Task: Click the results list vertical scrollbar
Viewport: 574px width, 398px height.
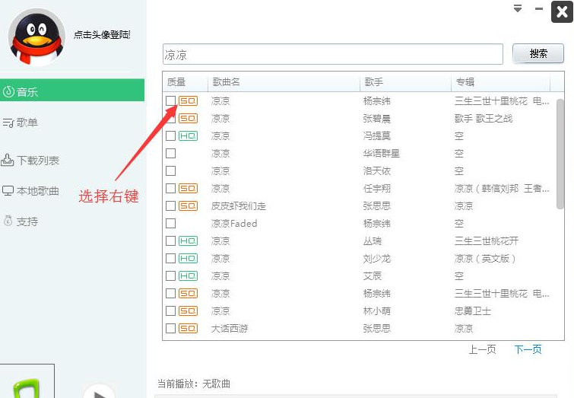Action: point(560,154)
